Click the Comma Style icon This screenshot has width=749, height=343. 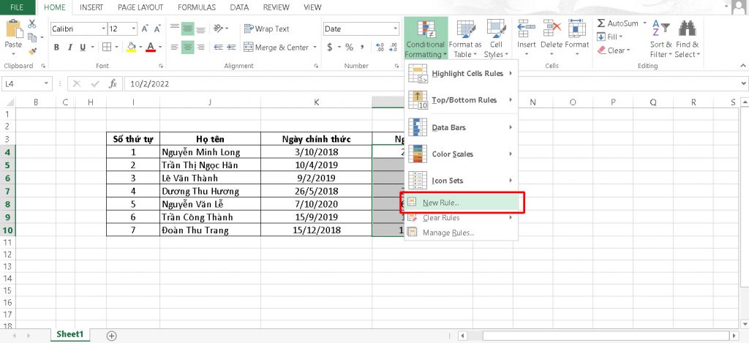[x=362, y=48]
